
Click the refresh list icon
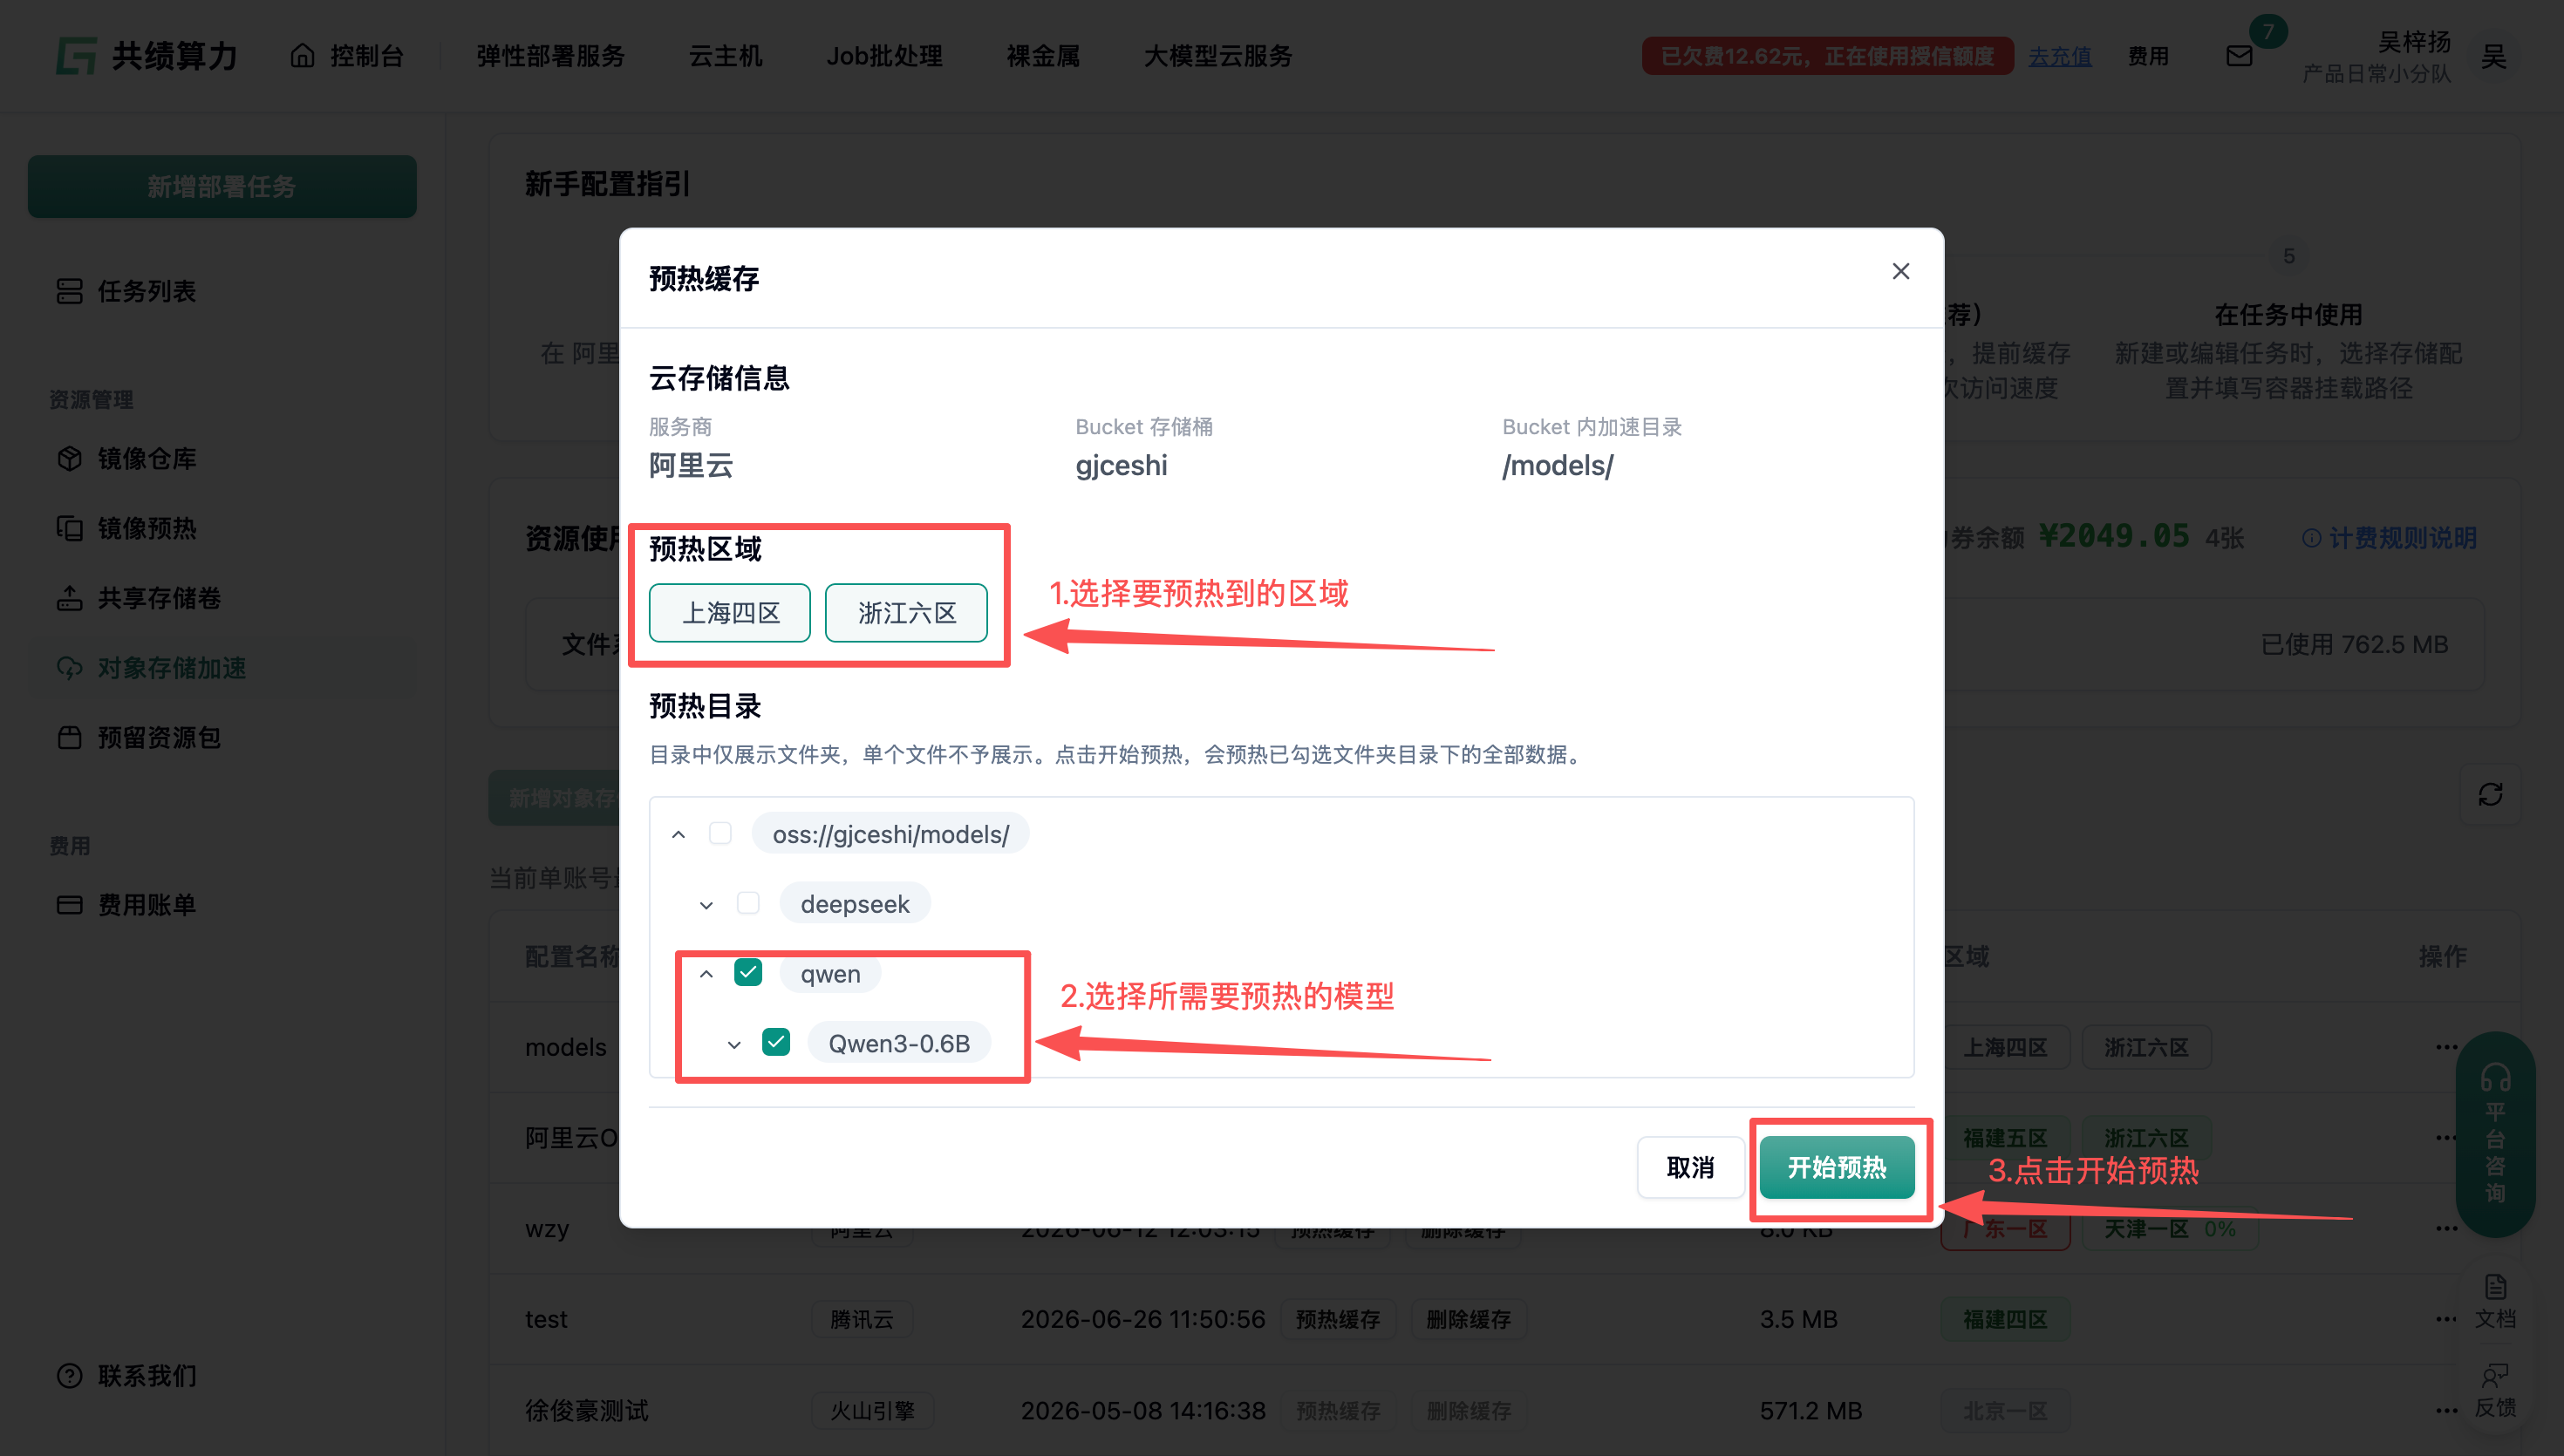2490,794
